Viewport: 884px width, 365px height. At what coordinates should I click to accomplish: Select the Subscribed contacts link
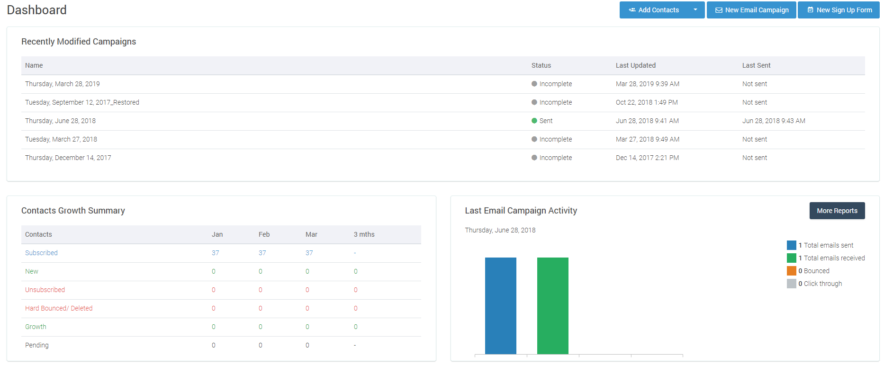point(41,253)
